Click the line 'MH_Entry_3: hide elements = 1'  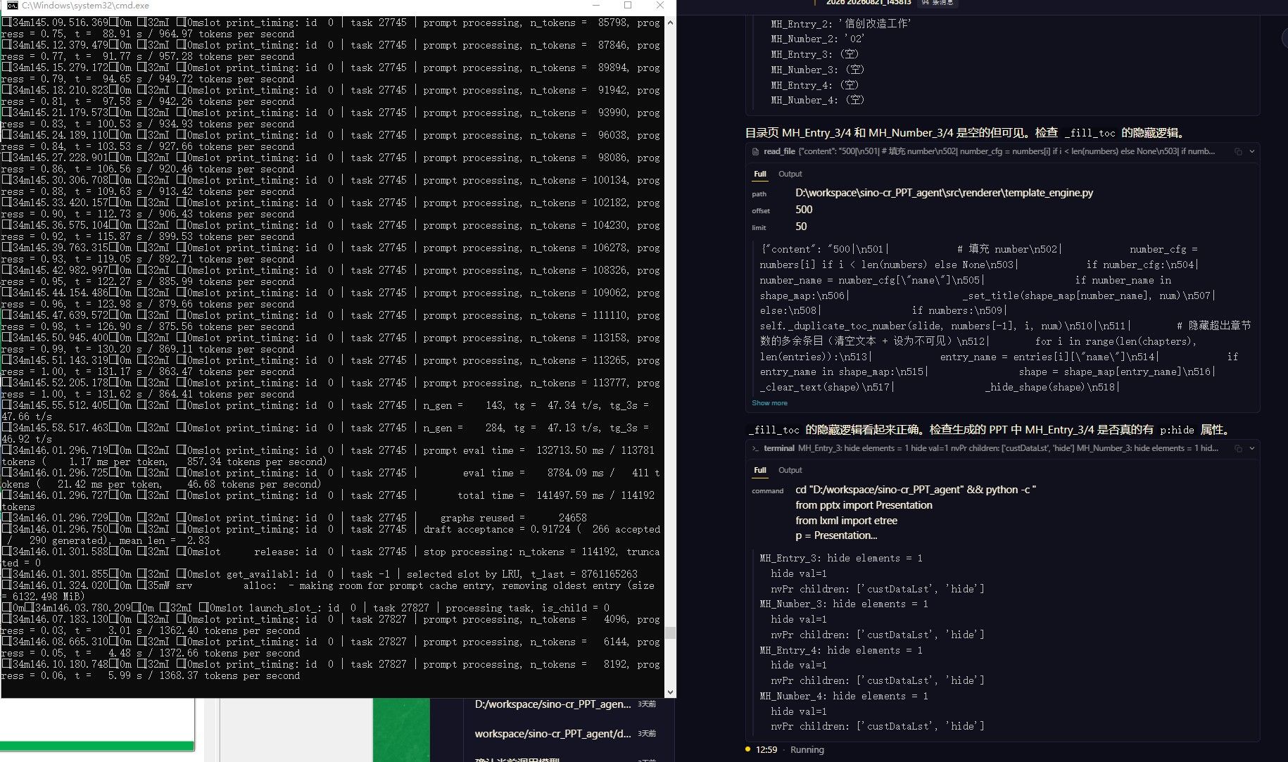coord(841,558)
